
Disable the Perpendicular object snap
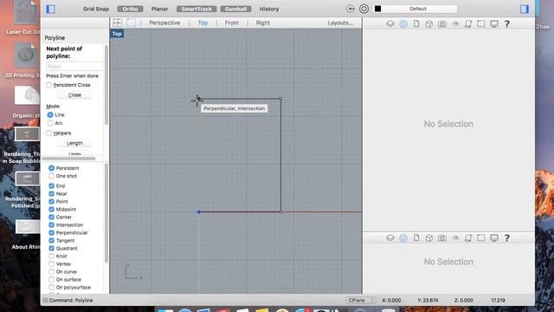coord(52,232)
